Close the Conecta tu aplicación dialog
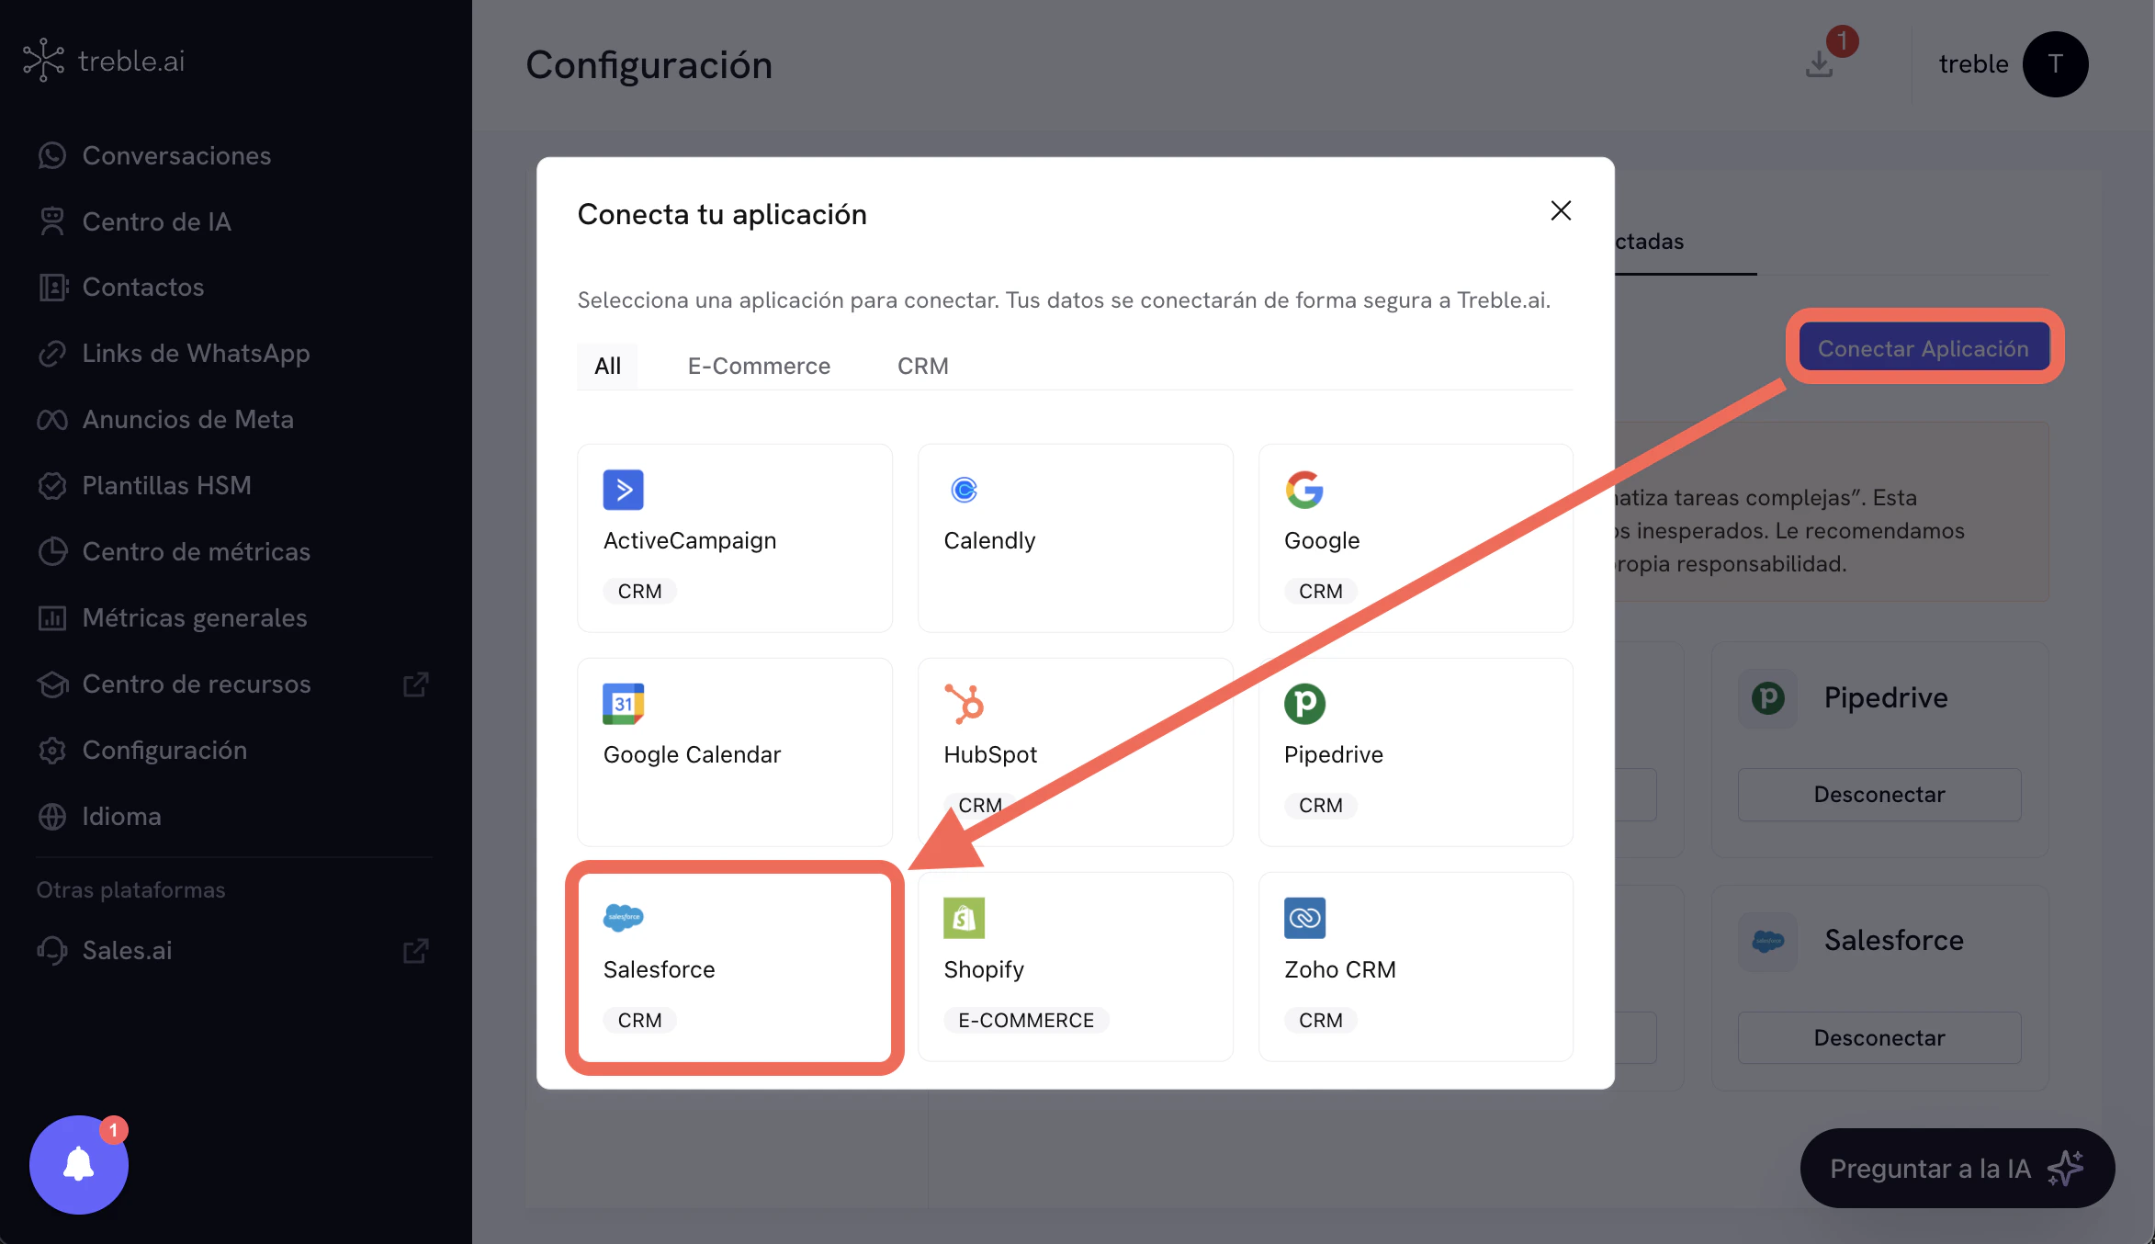Image resolution: width=2155 pixels, height=1244 pixels. [1561, 210]
